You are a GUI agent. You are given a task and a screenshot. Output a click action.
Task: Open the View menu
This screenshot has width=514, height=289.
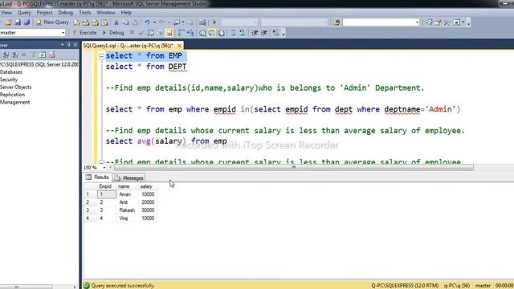(x=6, y=13)
